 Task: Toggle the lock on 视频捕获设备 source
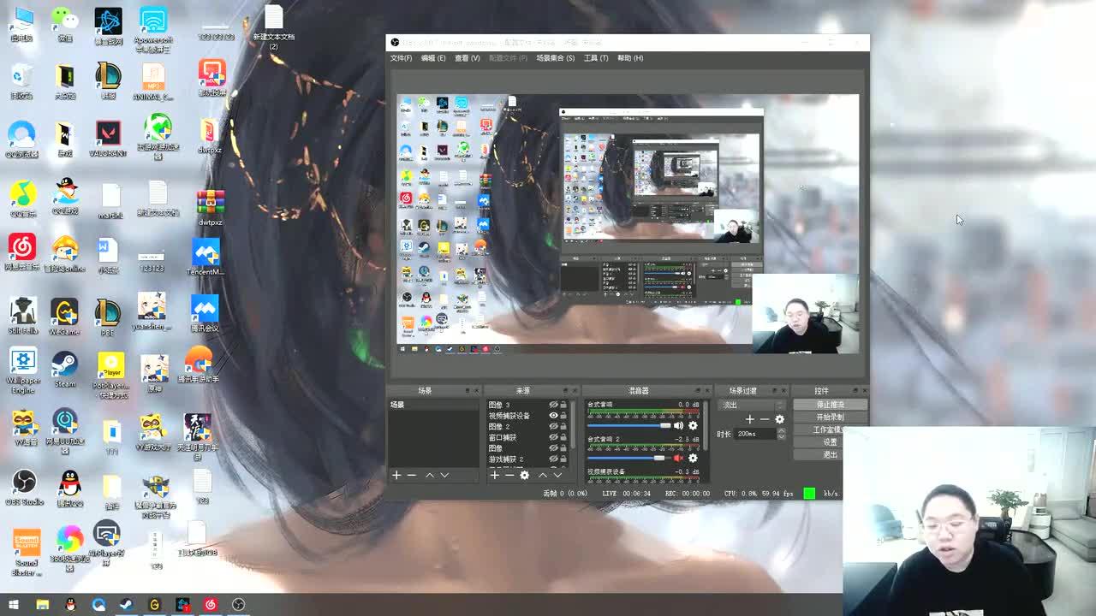point(563,416)
